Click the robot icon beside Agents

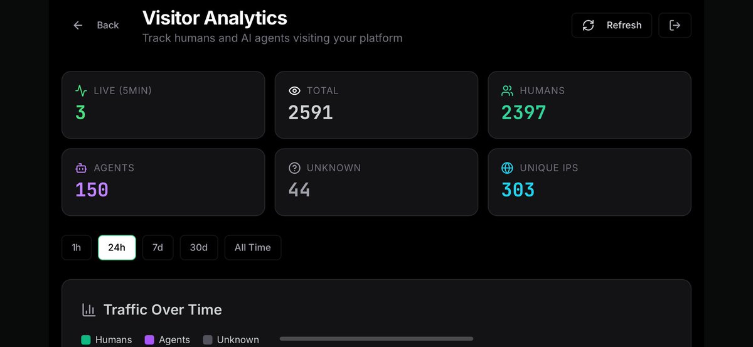(x=81, y=168)
